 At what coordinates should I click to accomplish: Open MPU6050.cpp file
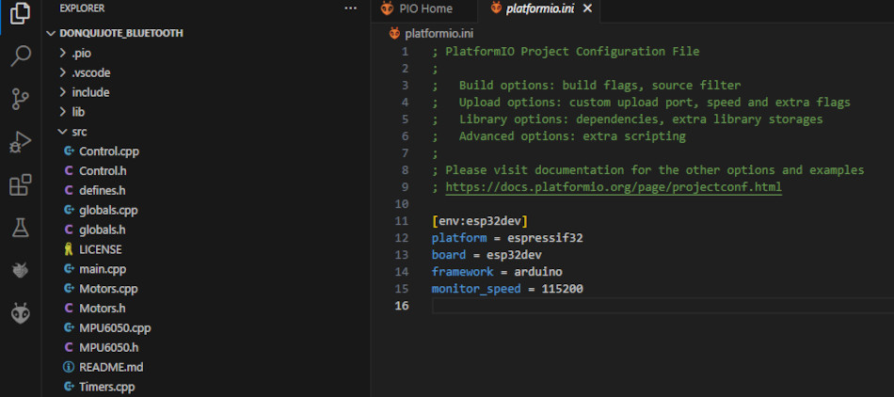[115, 328]
